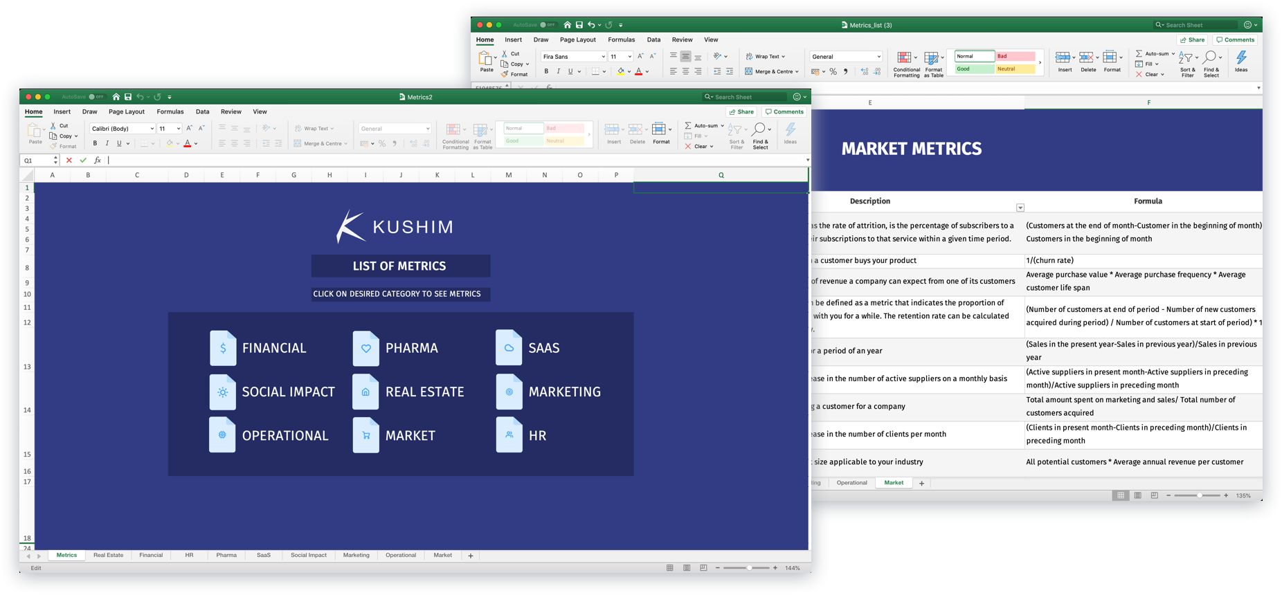The height and width of the screenshot is (595, 1282).
Task: Click fill colour swatch in Metrics_list
Action: tap(621, 71)
